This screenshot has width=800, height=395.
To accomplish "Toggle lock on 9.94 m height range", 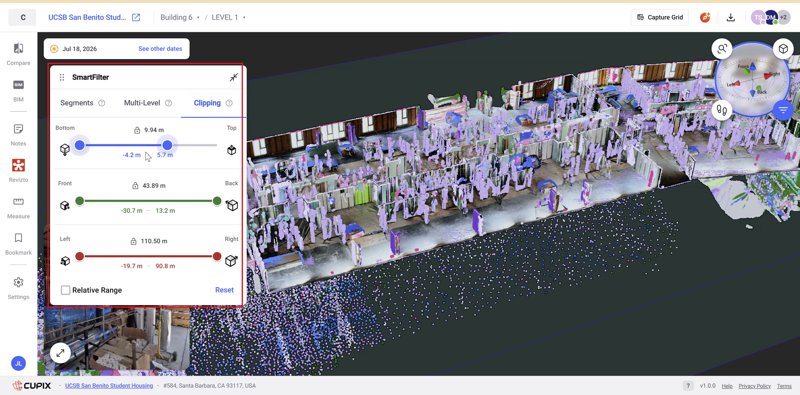I will (x=137, y=130).
